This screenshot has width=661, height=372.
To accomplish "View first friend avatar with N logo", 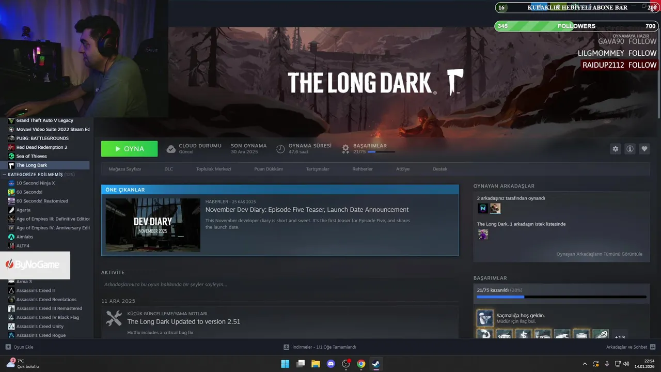I will click(483, 208).
